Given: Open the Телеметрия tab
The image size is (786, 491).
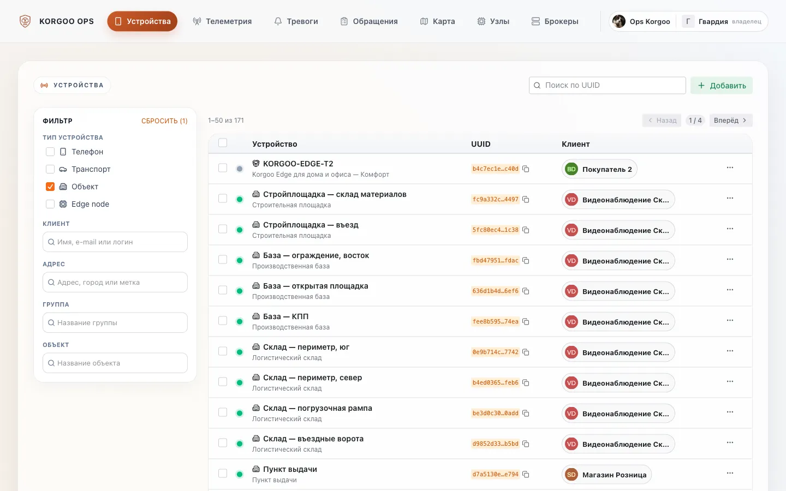Looking at the screenshot, I should [222, 21].
